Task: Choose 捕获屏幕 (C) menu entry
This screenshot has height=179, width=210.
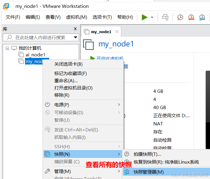Action: tap(67, 162)
